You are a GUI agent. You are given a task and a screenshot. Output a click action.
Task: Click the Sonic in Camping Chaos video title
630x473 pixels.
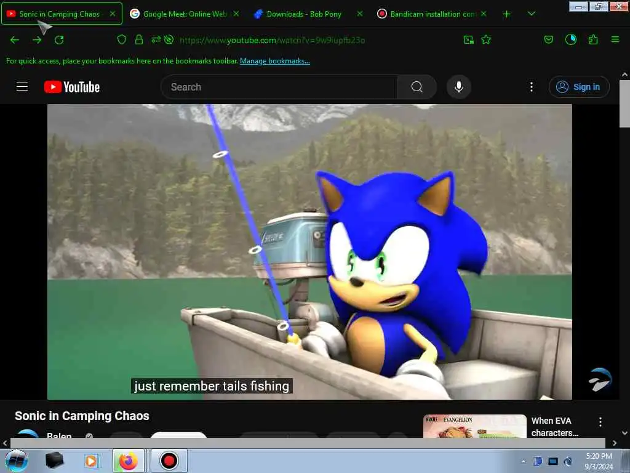click(x=82, y=416)
